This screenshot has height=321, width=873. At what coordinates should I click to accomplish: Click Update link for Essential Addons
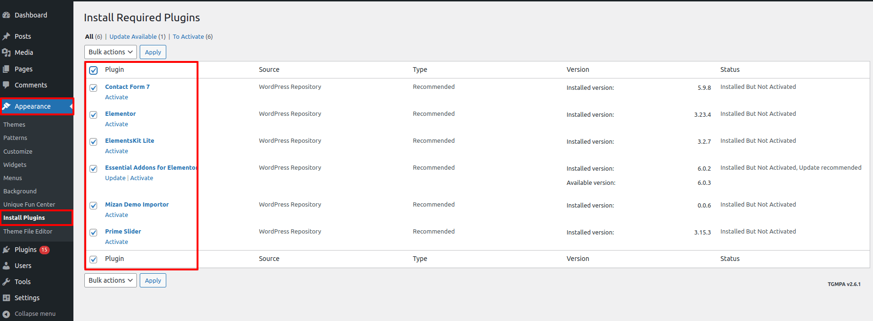click(x=115, y=178)
